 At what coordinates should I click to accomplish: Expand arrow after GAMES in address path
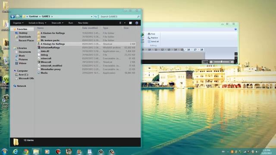pyautogui.click(x=52, y=16)
